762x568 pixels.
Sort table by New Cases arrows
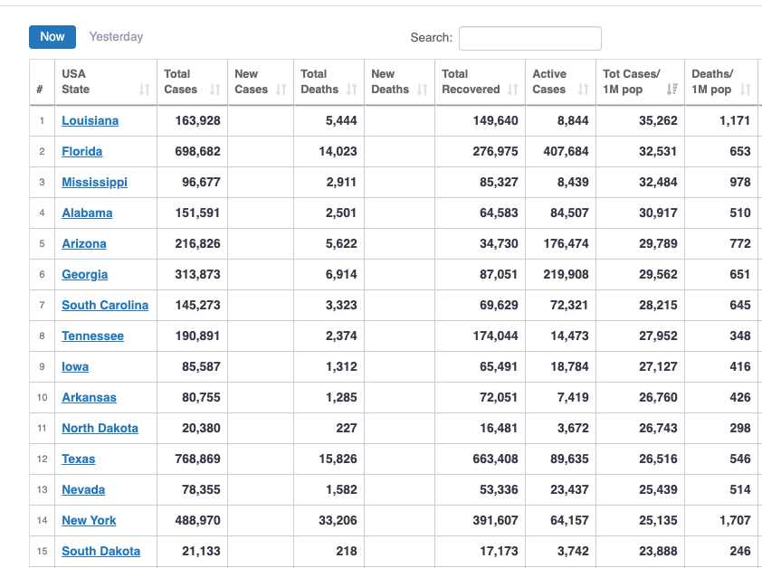click(x=281, y=90)
